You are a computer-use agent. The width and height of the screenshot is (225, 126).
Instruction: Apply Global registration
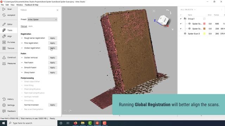53,48
